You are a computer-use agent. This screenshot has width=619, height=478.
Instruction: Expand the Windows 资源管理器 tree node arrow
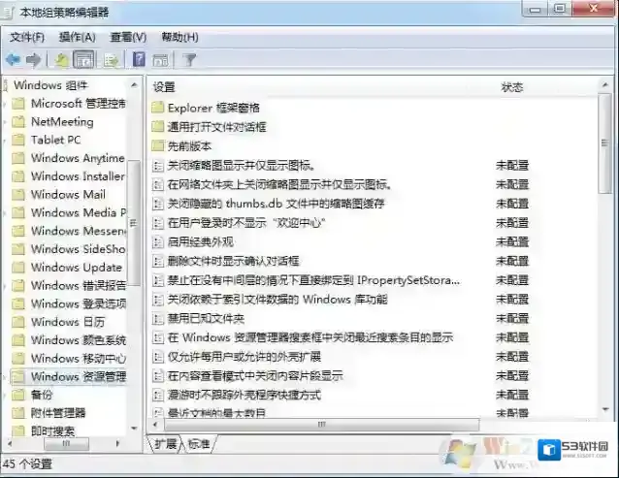coord(7,376)
